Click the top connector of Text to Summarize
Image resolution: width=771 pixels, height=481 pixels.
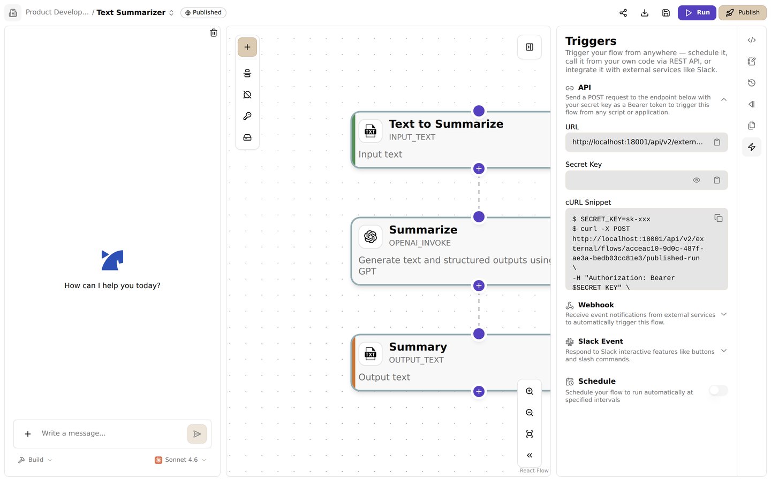(x=479, y=111)
